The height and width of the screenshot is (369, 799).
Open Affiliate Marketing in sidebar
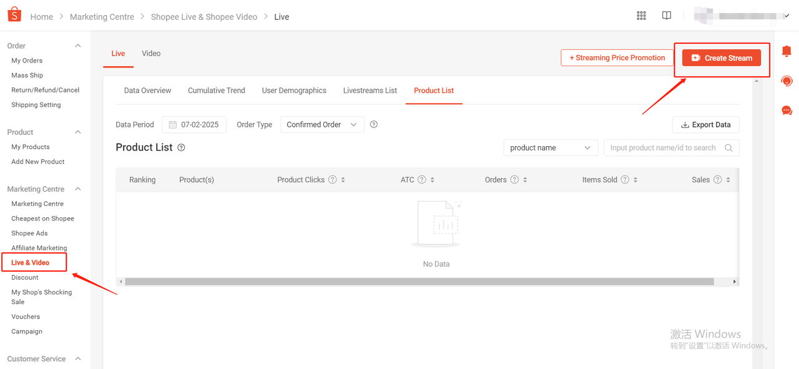tap(39, 248)
